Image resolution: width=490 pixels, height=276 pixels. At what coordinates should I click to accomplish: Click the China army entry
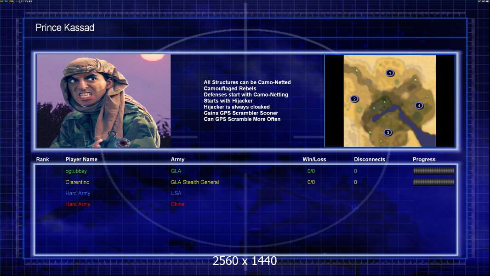(x=177, y=204)
